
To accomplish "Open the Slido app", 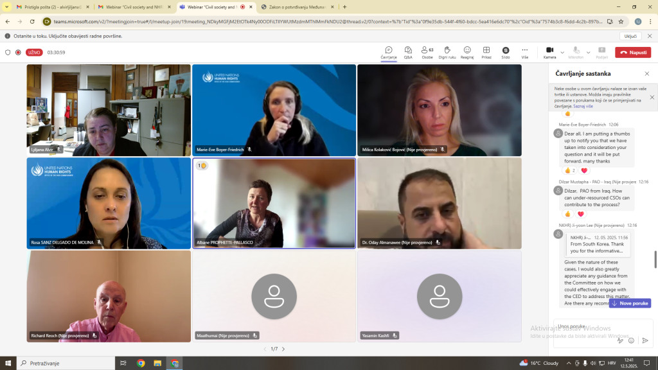I will click(506, 52).
